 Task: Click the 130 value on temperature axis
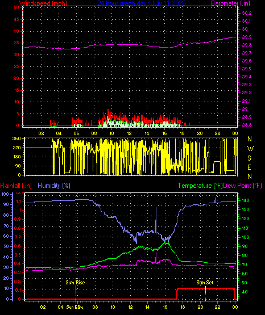tap(246, 209)
